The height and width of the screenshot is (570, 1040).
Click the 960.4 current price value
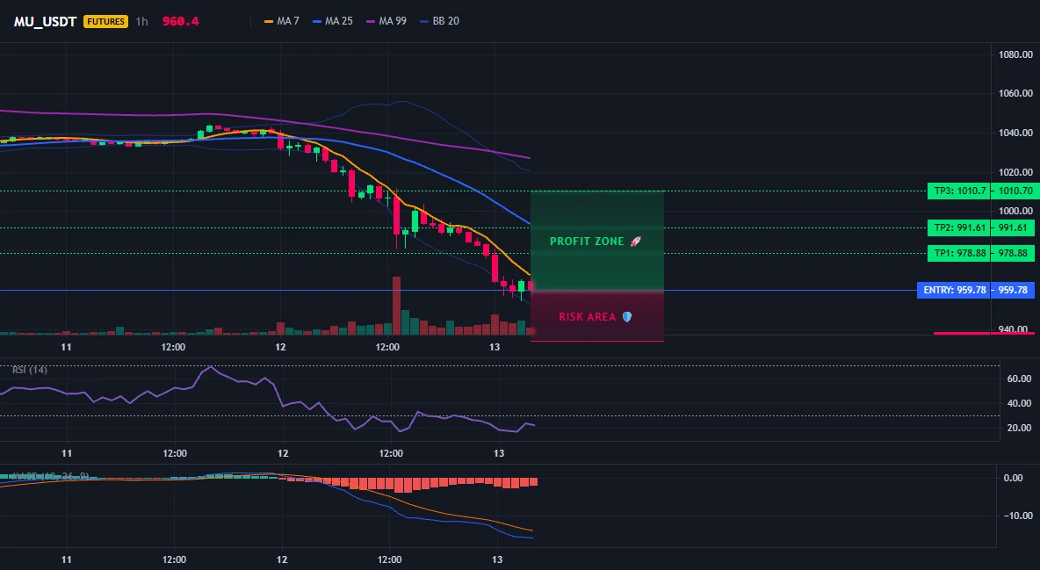(x=180, y=21)
